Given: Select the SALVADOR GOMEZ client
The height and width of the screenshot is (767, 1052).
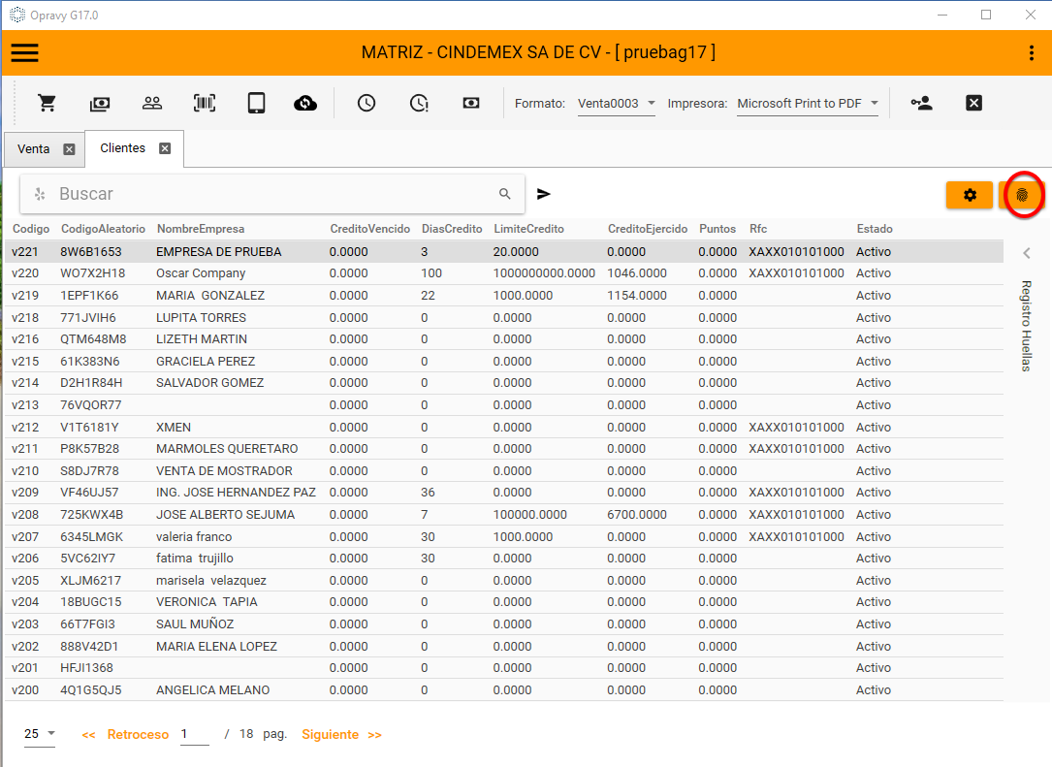Looking at the screenshot, I should pos(504,382).
